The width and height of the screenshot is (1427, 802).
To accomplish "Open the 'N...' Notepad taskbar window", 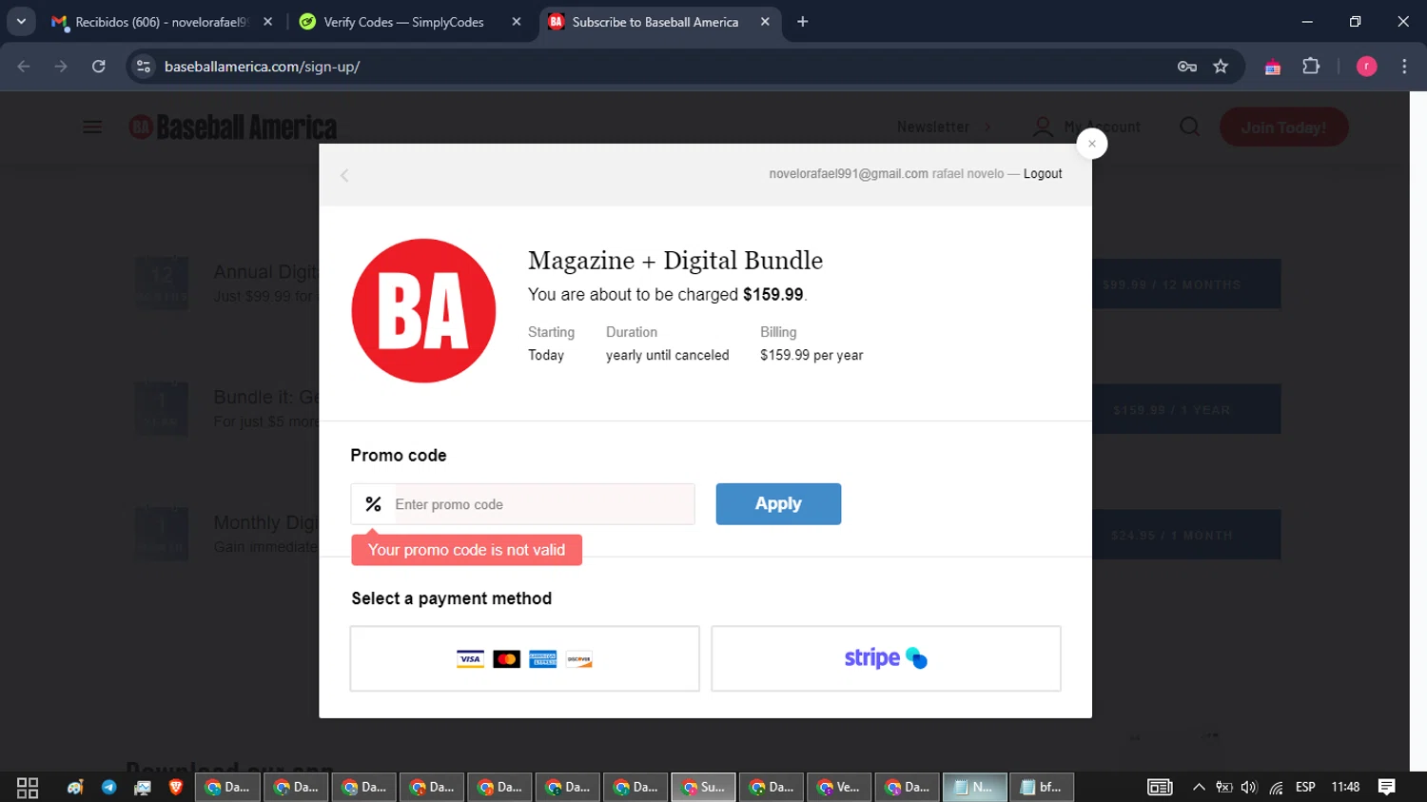I will point(974,788).
